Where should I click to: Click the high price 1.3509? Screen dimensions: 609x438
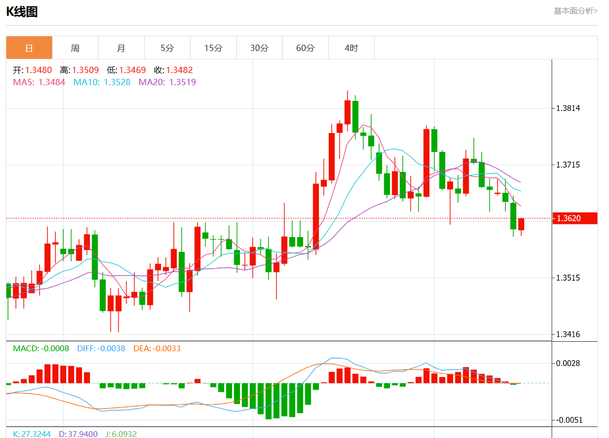point(85,70)
